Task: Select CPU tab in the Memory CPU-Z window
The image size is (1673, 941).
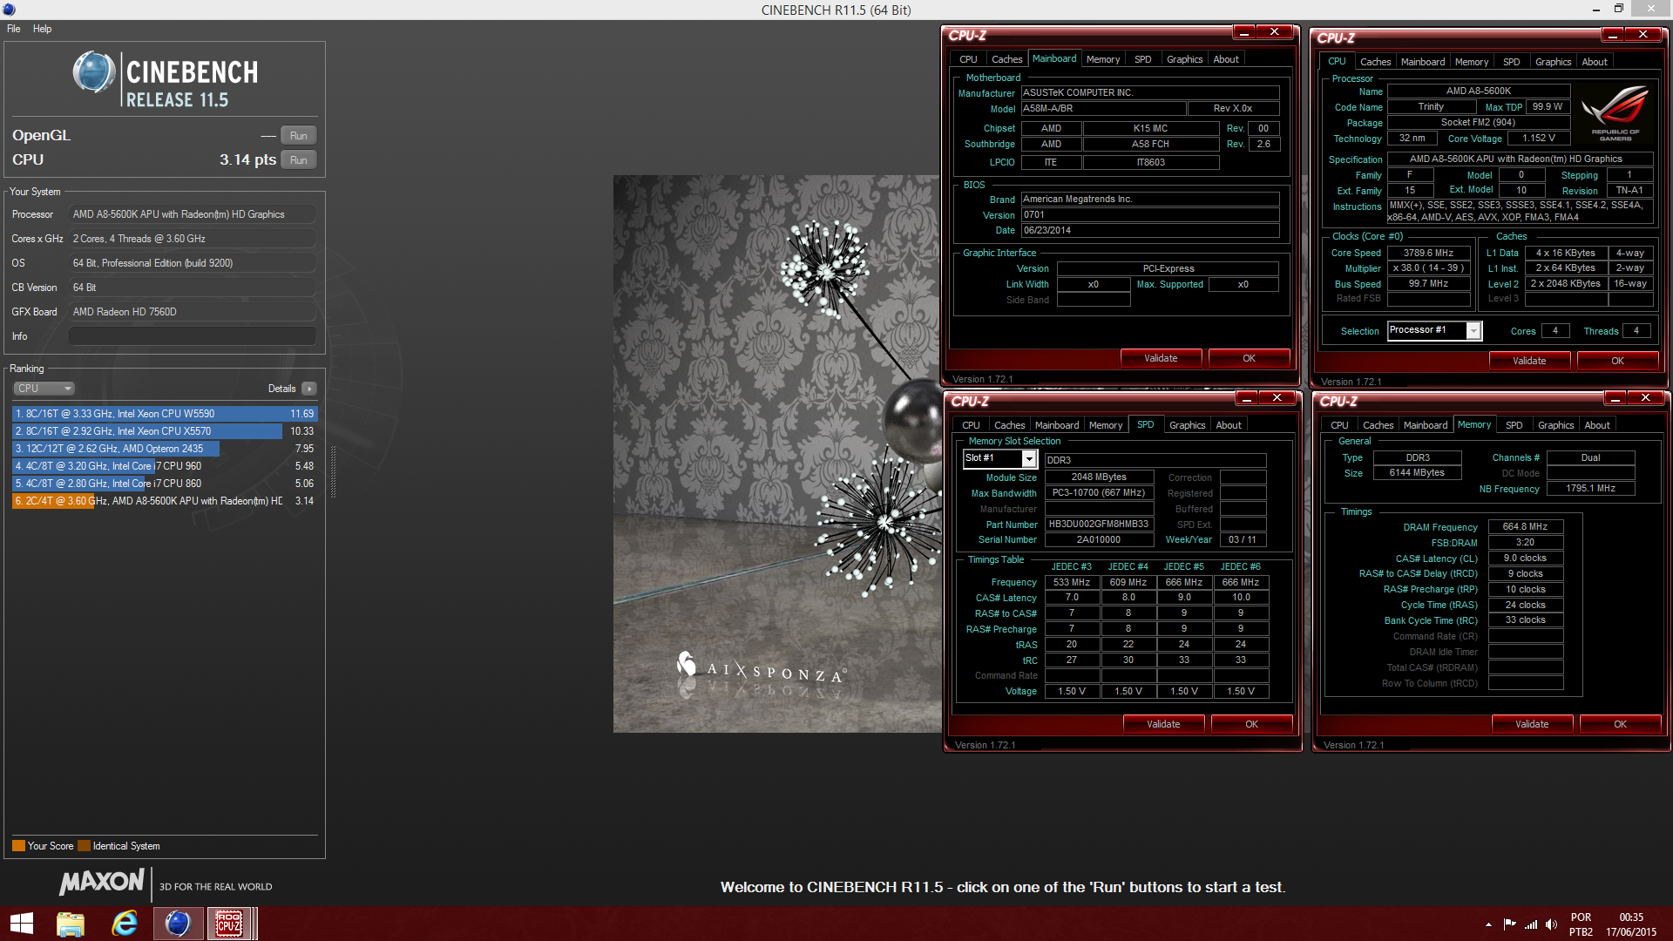Action: point(1339,425)
